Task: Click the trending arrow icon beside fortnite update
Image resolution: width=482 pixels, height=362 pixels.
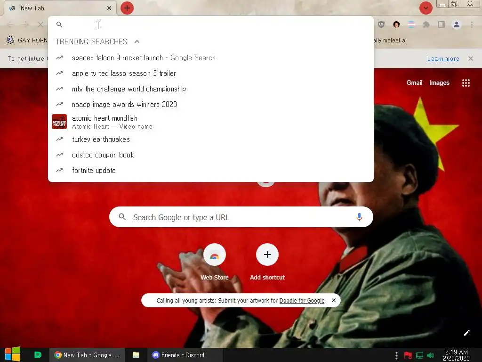Action: point(59,170)
